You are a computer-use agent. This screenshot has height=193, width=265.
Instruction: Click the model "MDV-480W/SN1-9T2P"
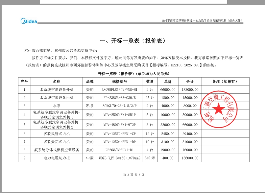[x=119, y=125]
